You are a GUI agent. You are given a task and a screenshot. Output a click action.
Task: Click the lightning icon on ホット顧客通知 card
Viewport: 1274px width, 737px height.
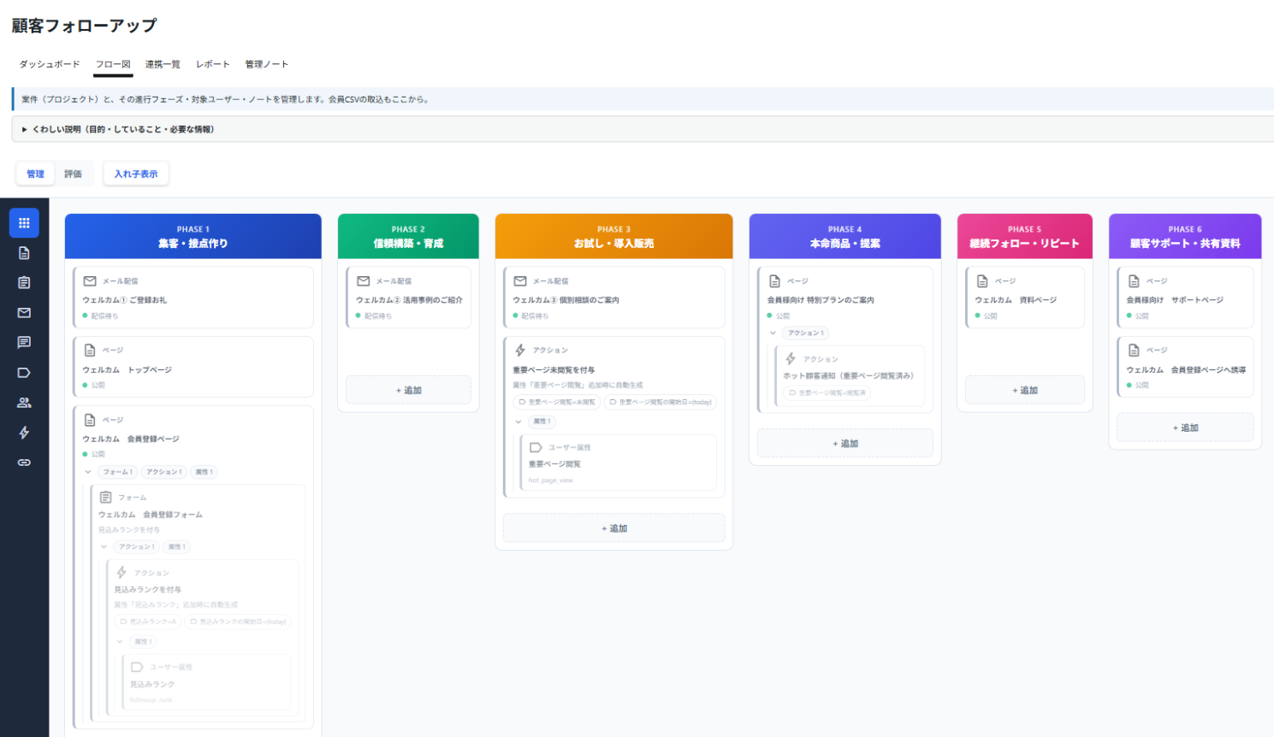791,359
